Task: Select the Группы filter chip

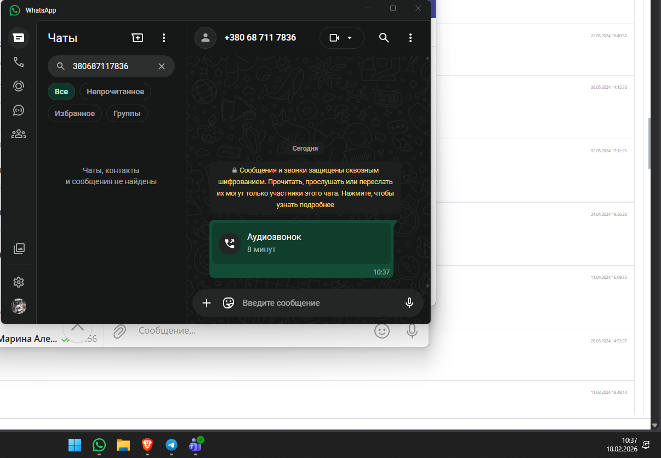Action: (127, 113)
